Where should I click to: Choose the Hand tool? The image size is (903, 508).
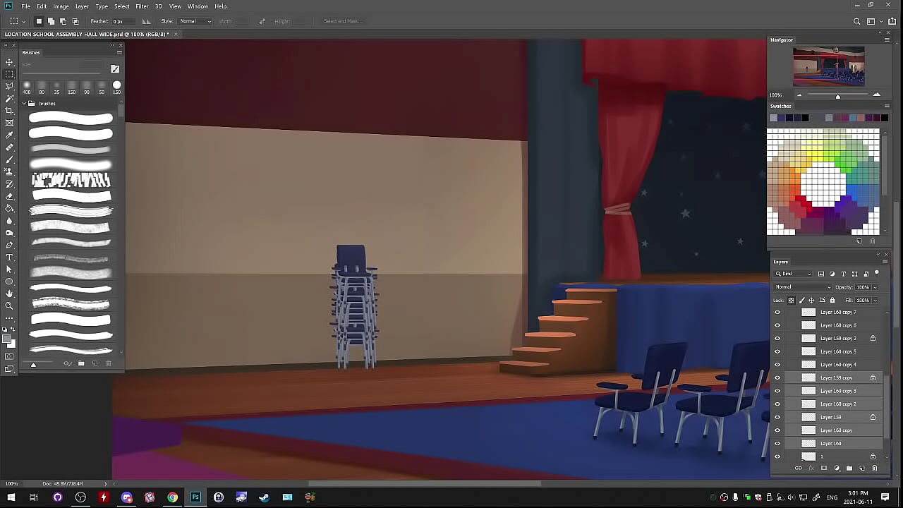pyautogui.click(x=9, y=294)
